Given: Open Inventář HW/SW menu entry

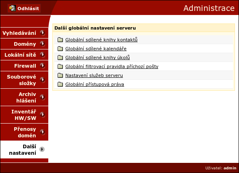Looking at the screenshot, I should click(x=24, y=115).
